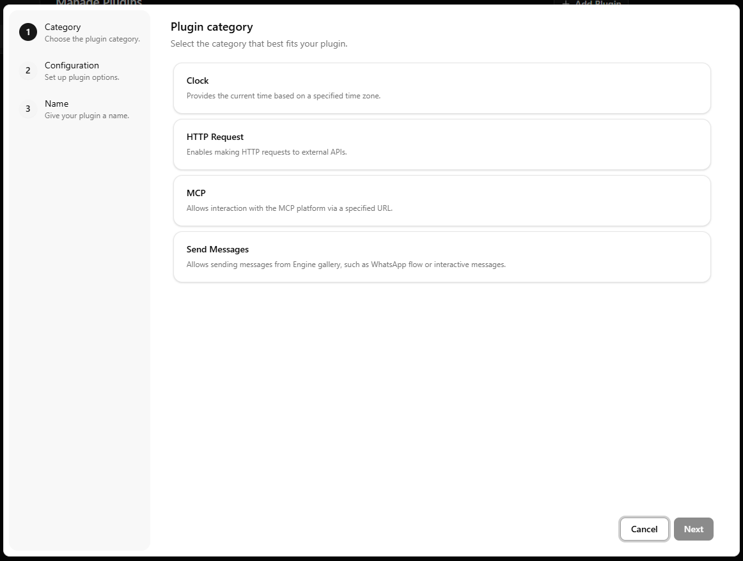Image resolution: width=743 pixels, height=561 pixels.
Task: Click the Category step circle indicator
Action: click(27, 32)
